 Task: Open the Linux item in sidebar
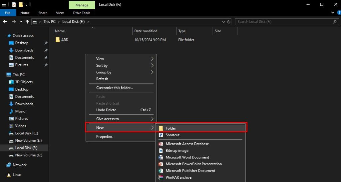pos(17,175)
